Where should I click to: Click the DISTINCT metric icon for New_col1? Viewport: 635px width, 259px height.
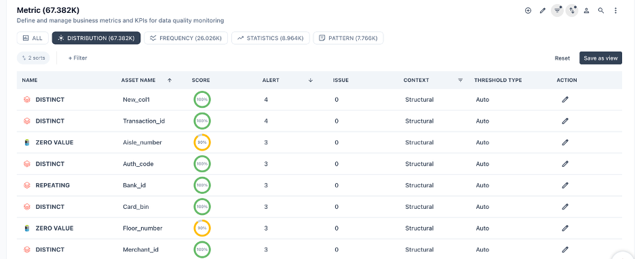tap(27, 100)
